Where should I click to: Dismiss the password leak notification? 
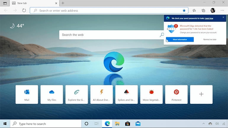[223, 18]
